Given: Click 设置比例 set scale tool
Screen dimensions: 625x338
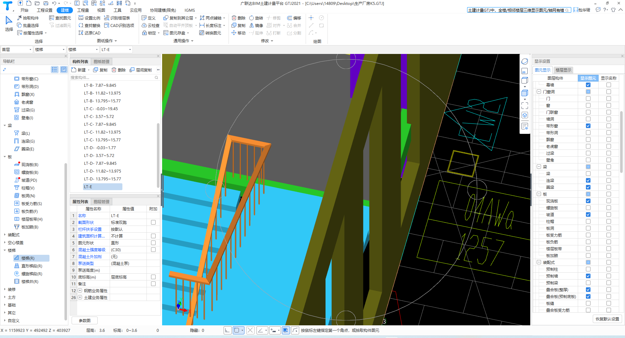Looking at the screenshot, I should click(90, 18).
